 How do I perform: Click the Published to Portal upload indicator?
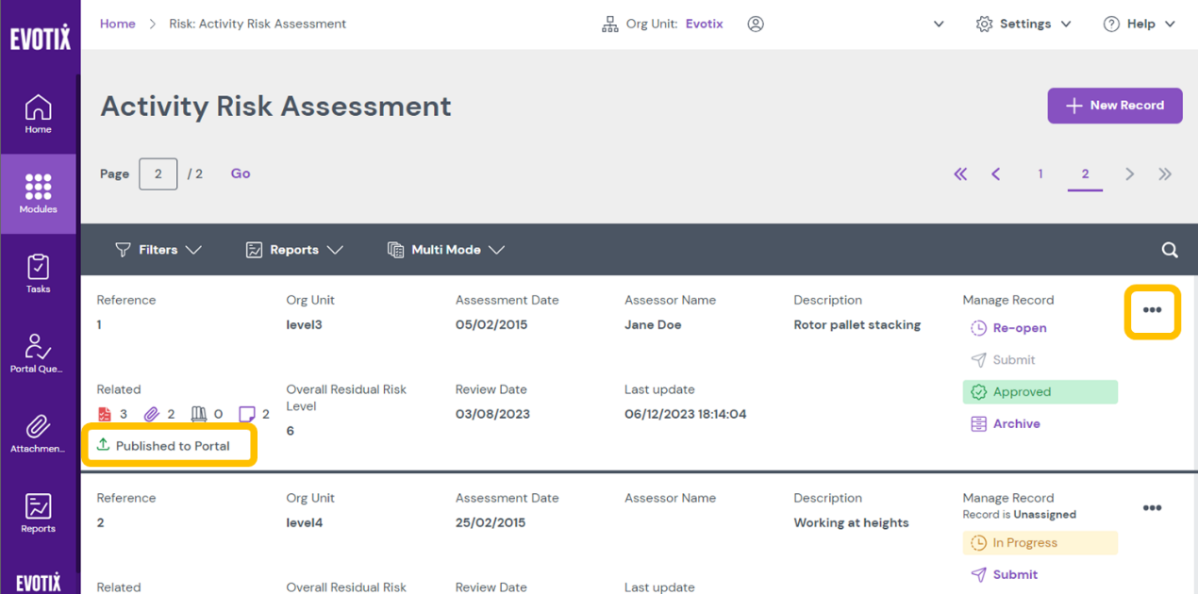click(170, 445)
